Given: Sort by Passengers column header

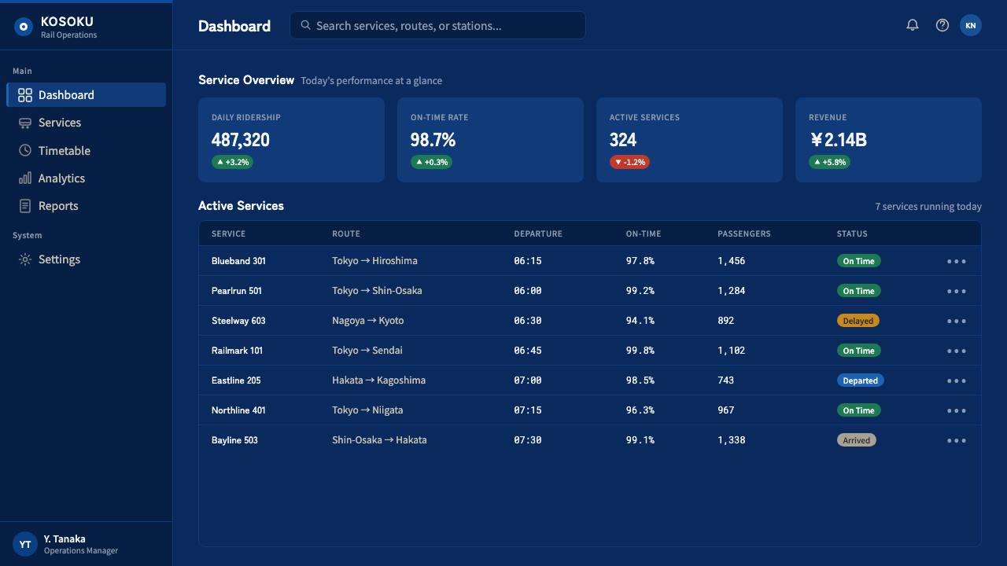Looking at the screenshot, I should click(x=744, y=233).
